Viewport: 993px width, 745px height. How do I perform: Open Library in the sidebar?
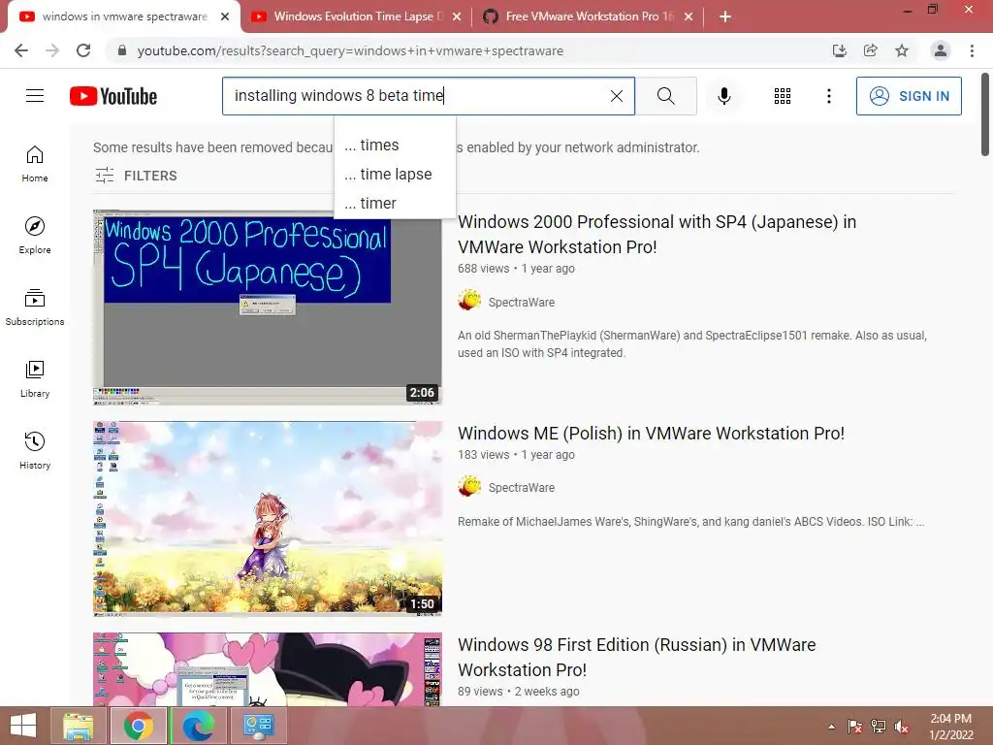click(x=35, y=379)
